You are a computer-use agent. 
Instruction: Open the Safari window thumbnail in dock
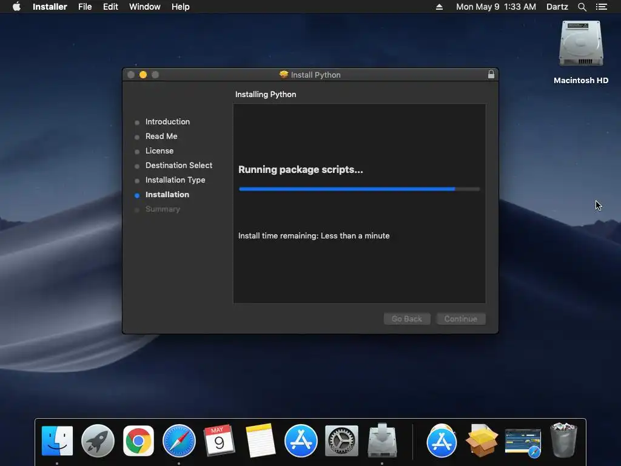coord(523,442)
